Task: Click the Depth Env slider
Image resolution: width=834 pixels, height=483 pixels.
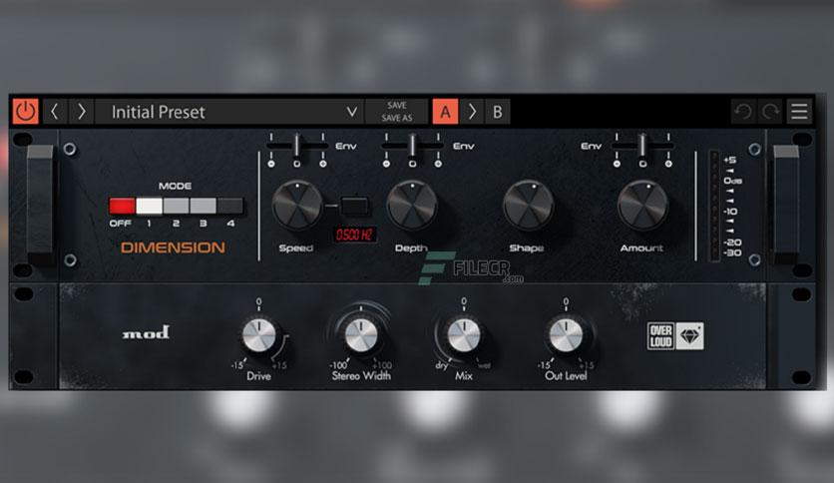Action: (x=412, y=146)
